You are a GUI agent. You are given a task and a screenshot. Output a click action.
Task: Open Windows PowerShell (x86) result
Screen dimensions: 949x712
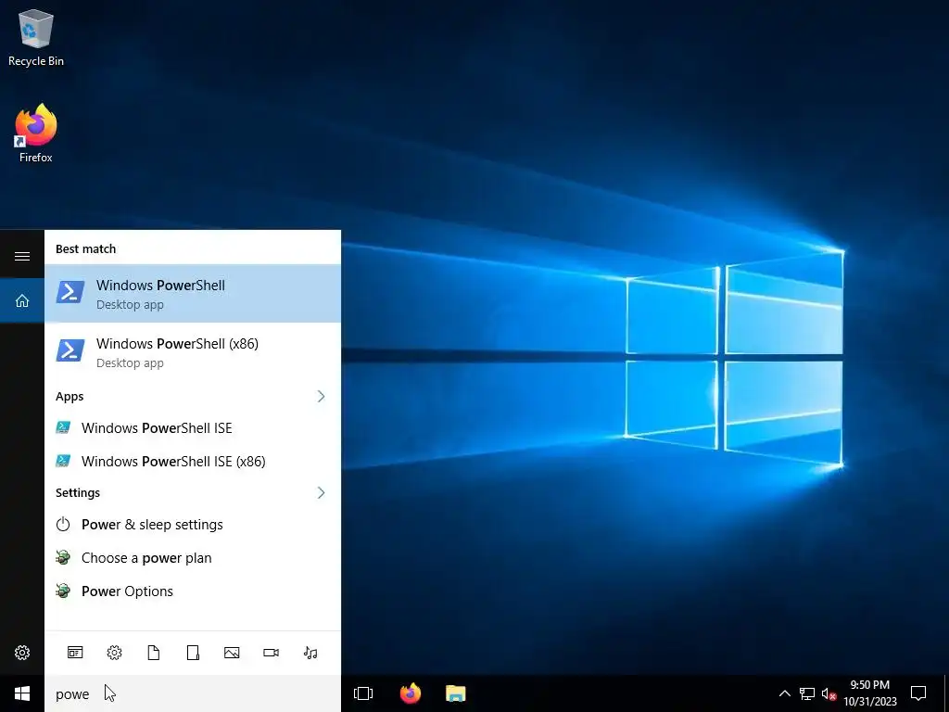(x=193, y=351)
